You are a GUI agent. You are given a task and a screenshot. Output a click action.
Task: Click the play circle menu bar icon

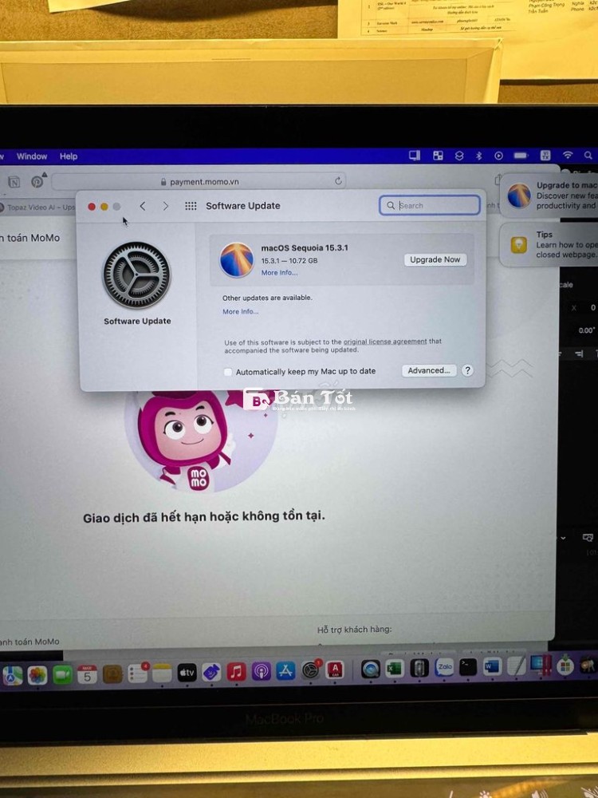click(499, 156)
